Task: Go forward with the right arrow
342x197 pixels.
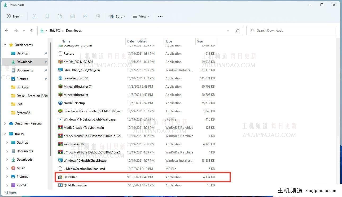Action: 16,31
